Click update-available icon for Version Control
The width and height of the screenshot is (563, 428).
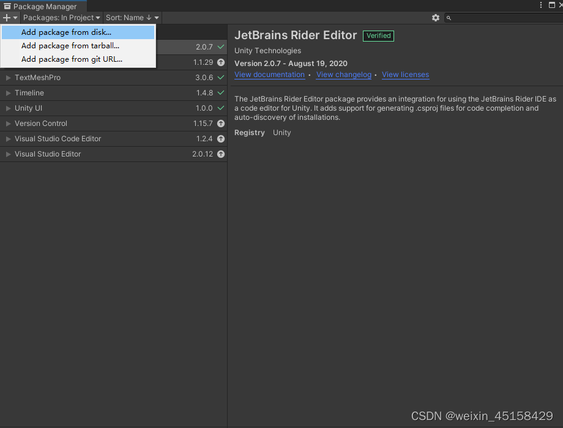click(x=221, y=124)
